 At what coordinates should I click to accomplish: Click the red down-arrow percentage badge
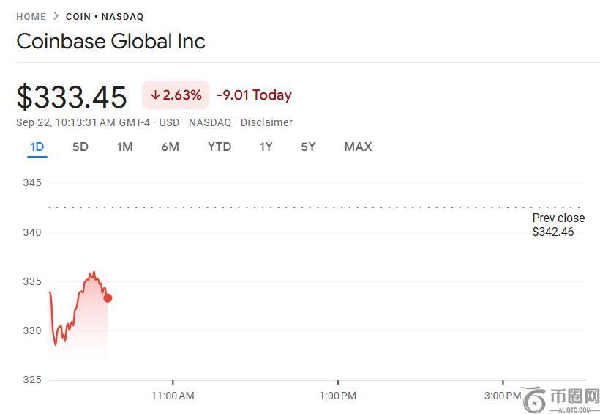(x=176, y=95)
